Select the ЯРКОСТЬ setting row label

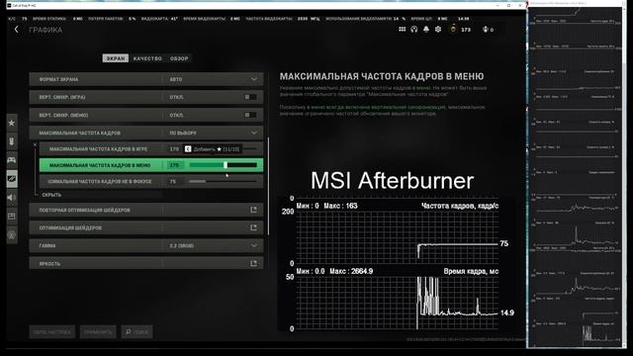[49, 264]
